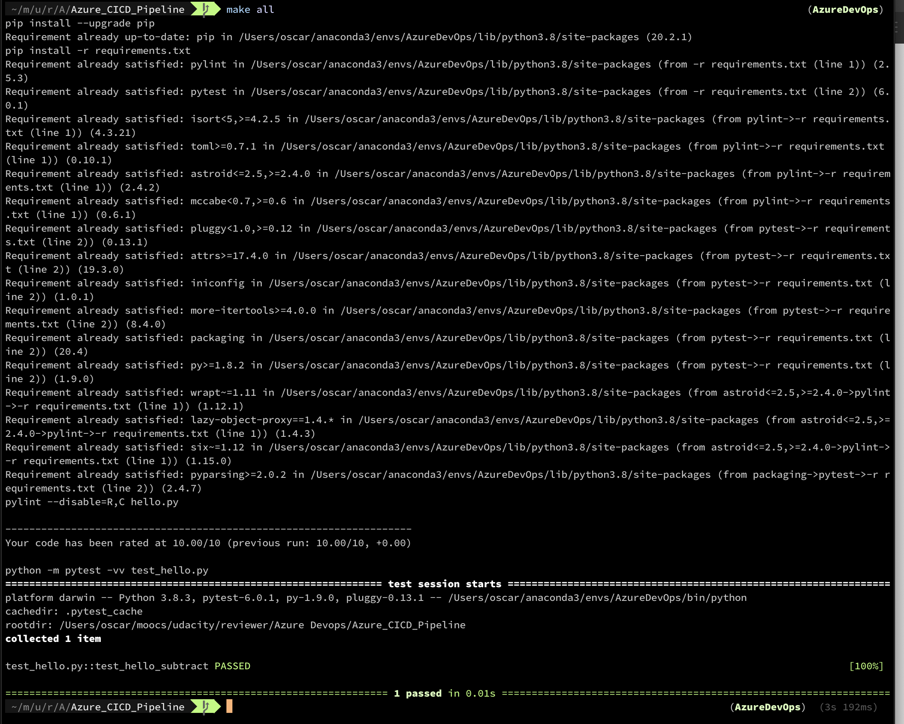Click the bottom prompt path Azure_CICD_Pipeline
Image resolution: width=904 pixels, height=724 pixels.
127,707
